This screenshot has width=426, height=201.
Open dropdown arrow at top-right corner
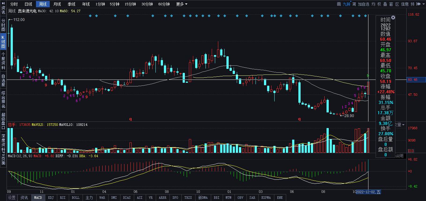(x=423, y=4)
